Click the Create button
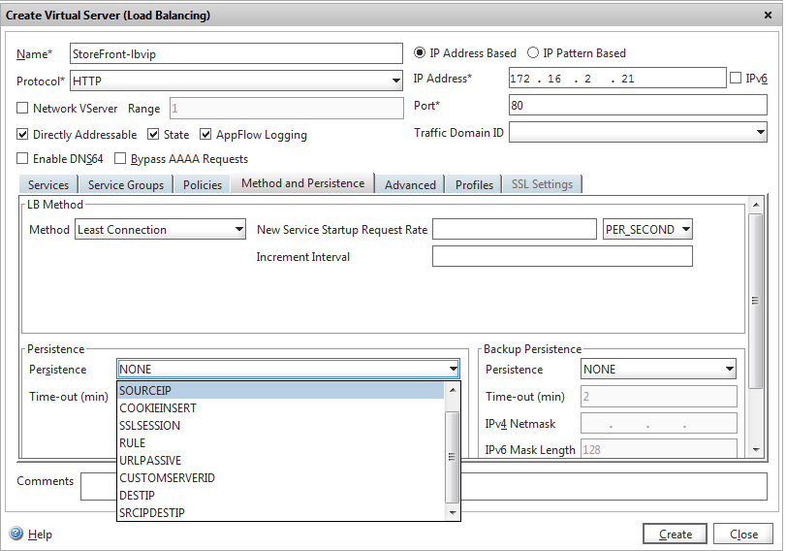The height and width of the screenshot is (551, 786). click(675, 534)
